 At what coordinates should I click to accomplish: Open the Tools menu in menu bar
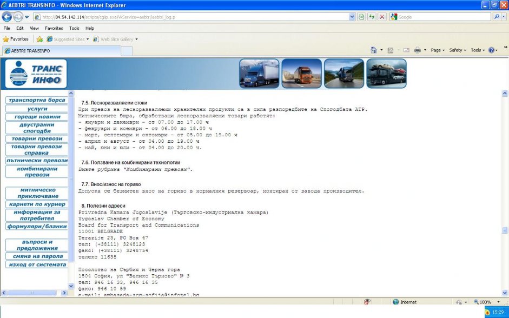pos(74,28)
